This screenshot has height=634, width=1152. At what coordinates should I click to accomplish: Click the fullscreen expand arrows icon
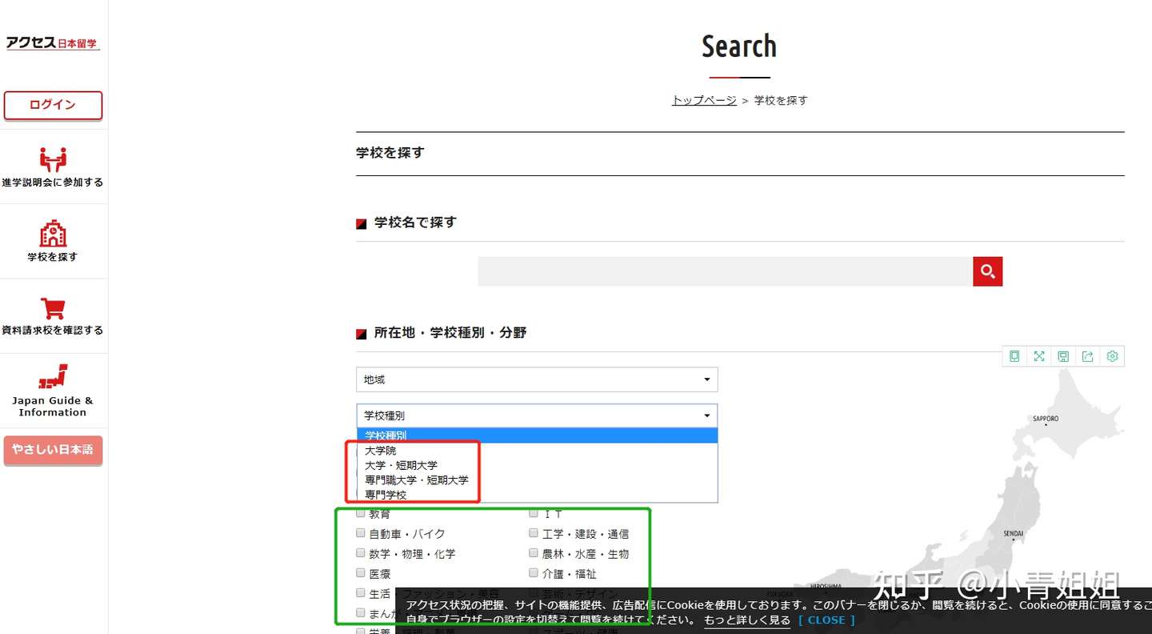[1038, 356]
